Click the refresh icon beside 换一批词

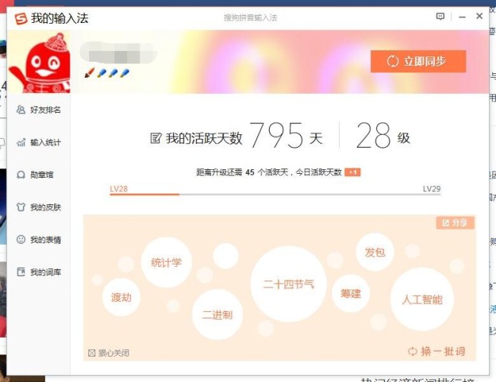click(x=412, y=352)
